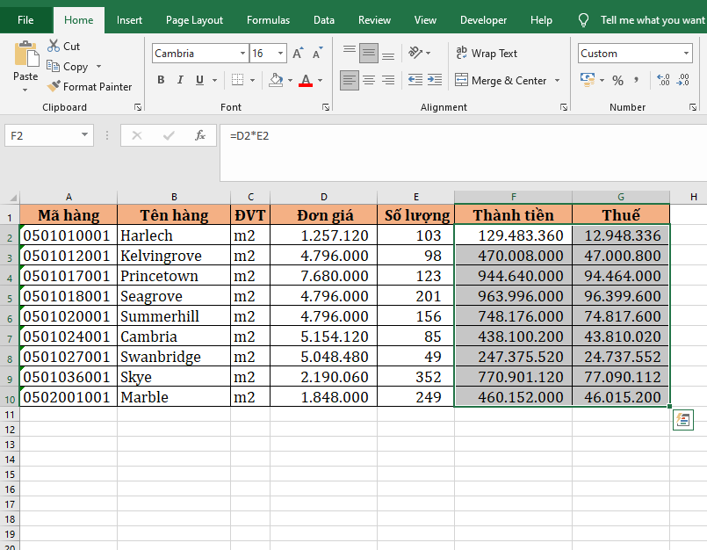Toggle Bold formatting
This screenshot has height=550, width=707.
161,81
